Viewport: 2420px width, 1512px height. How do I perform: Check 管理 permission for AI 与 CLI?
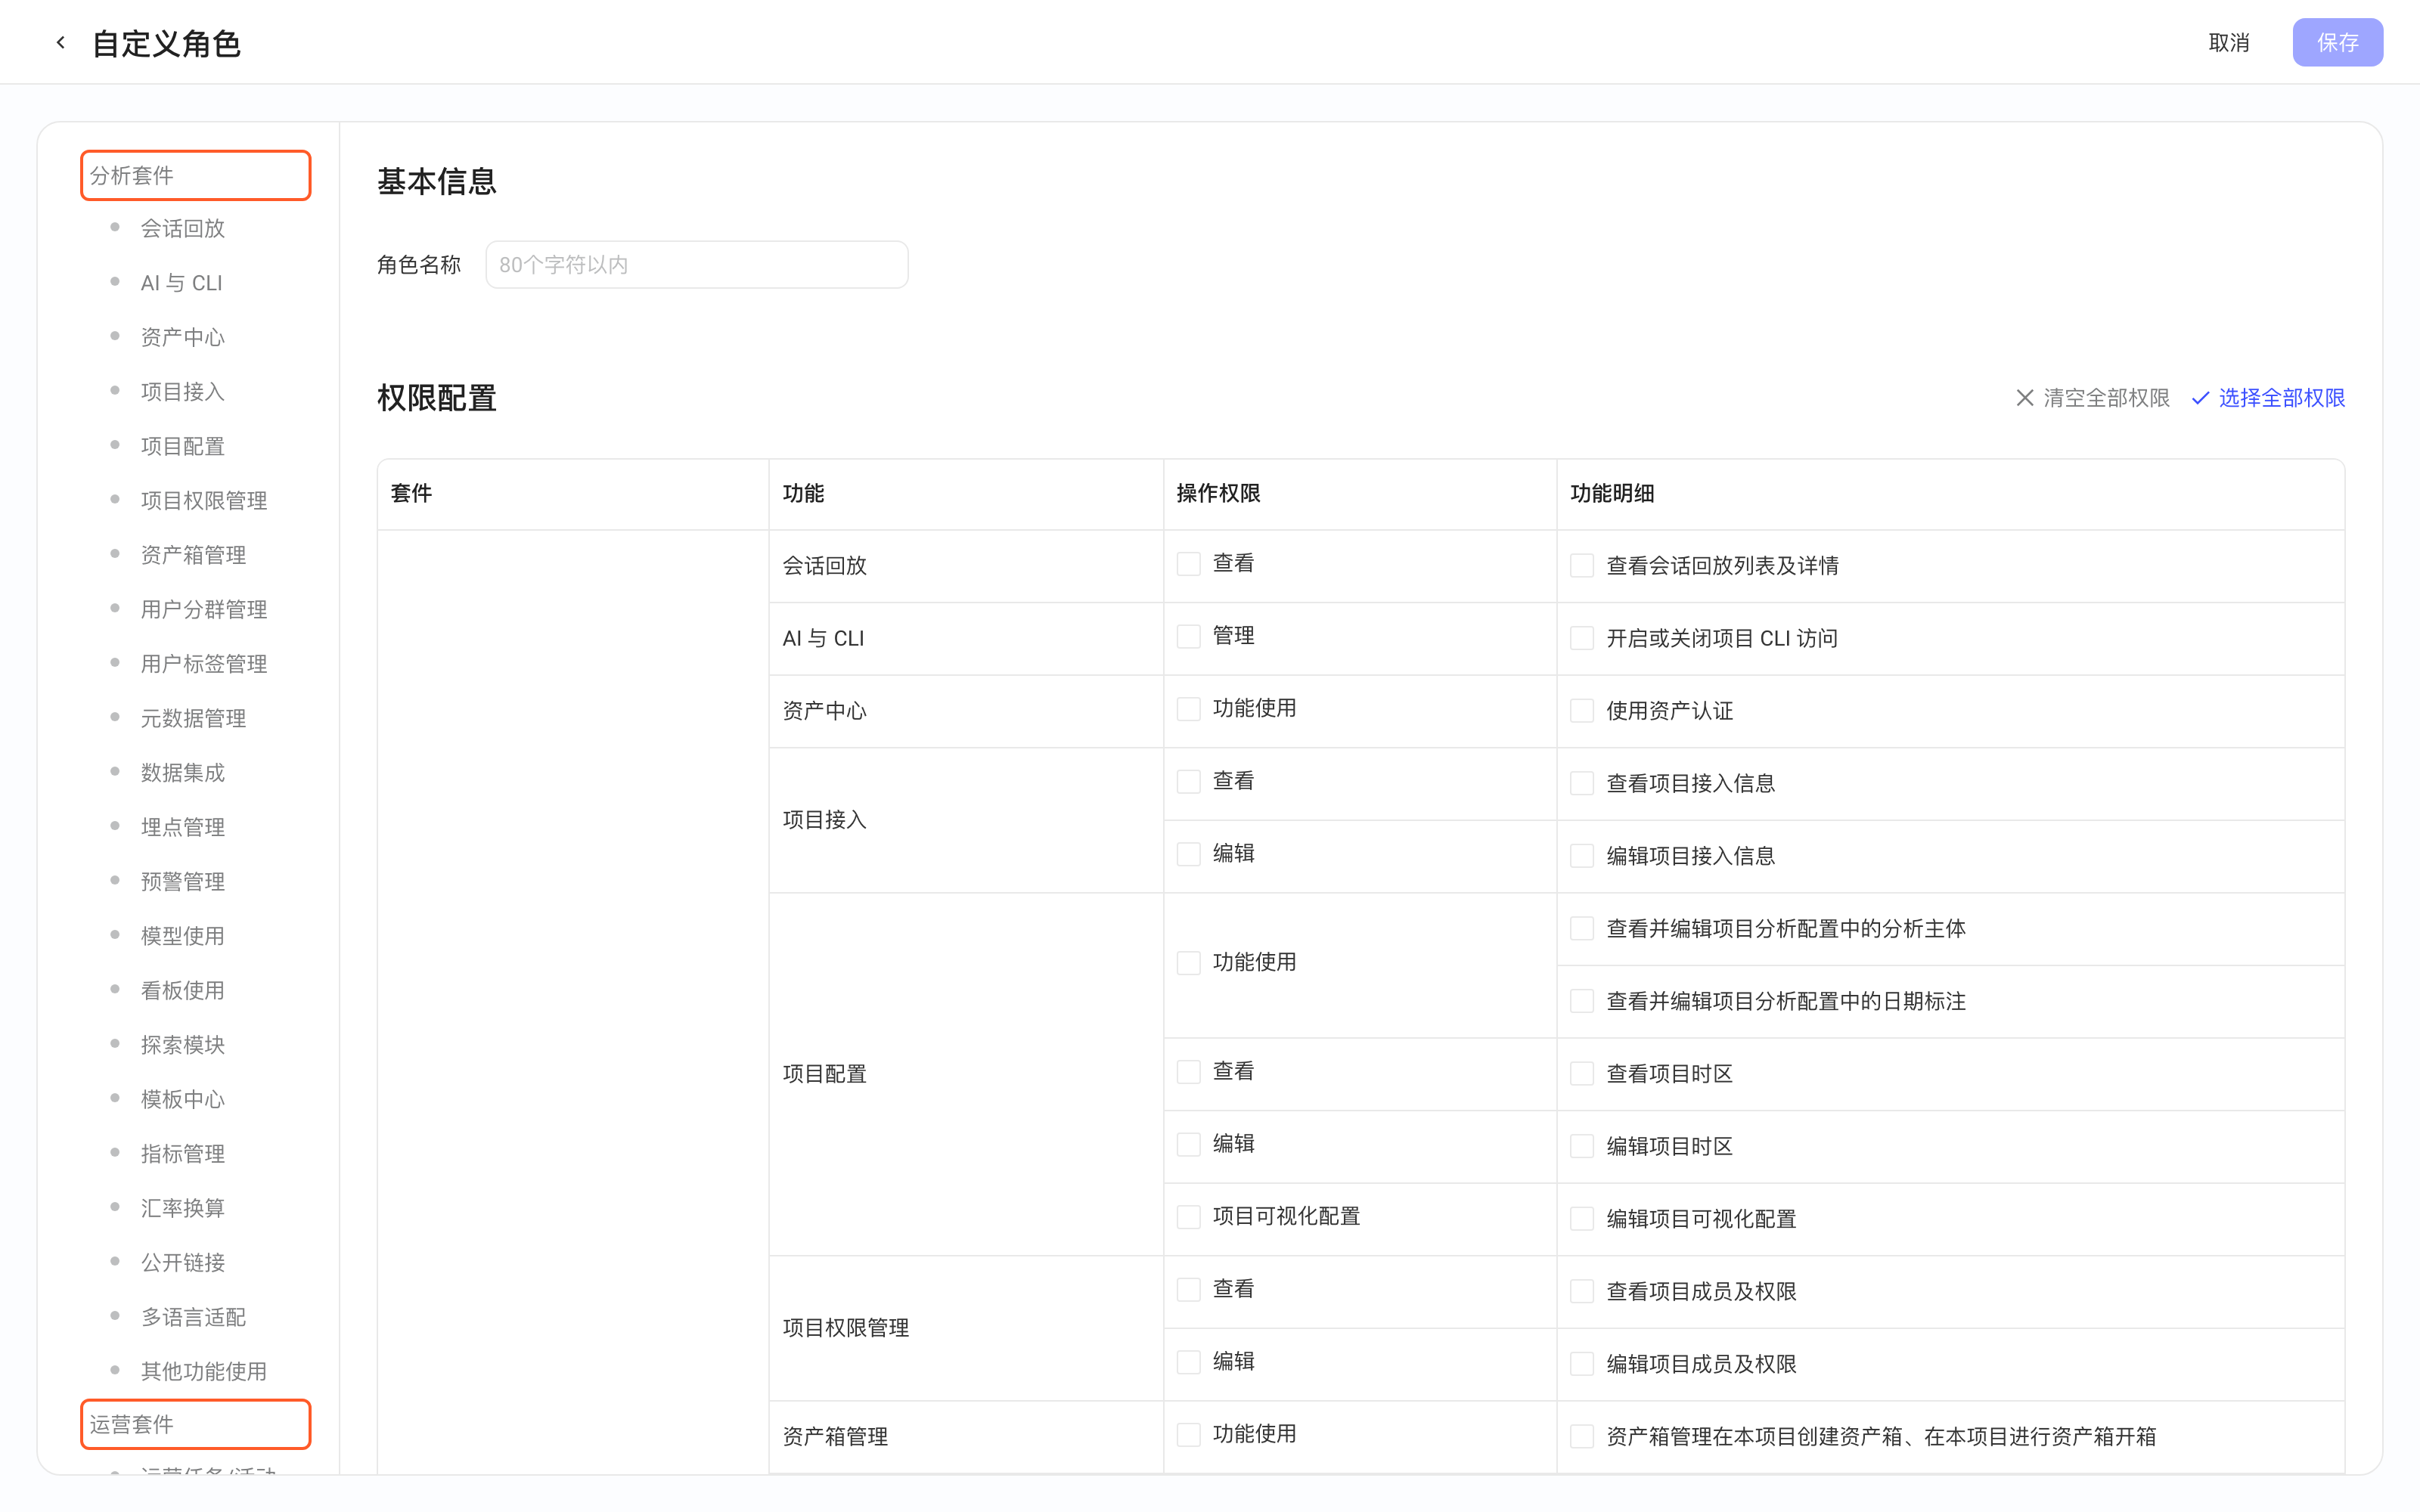[1188, 637]
